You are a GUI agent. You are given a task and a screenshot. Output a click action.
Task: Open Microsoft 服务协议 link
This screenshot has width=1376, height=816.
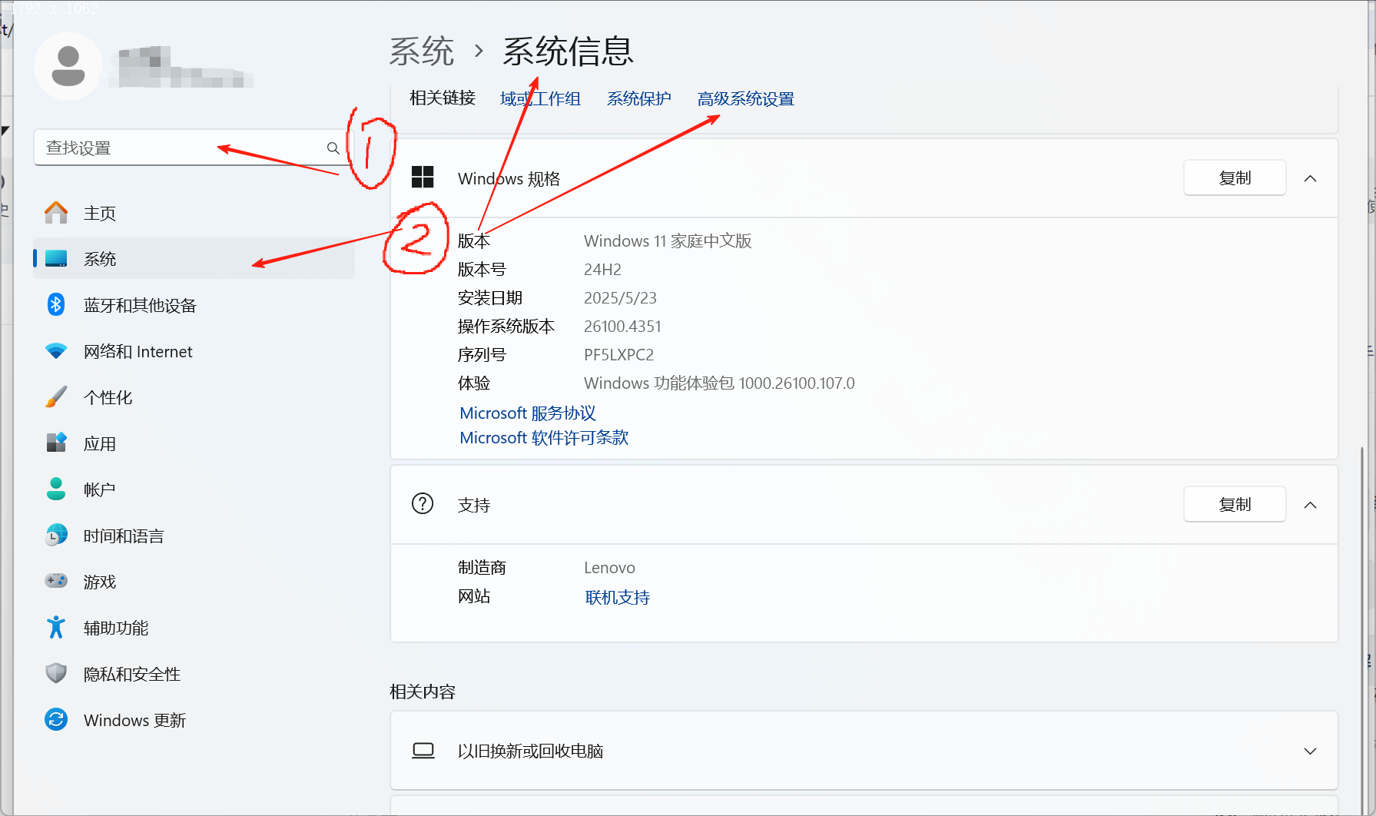click(528, 413)
